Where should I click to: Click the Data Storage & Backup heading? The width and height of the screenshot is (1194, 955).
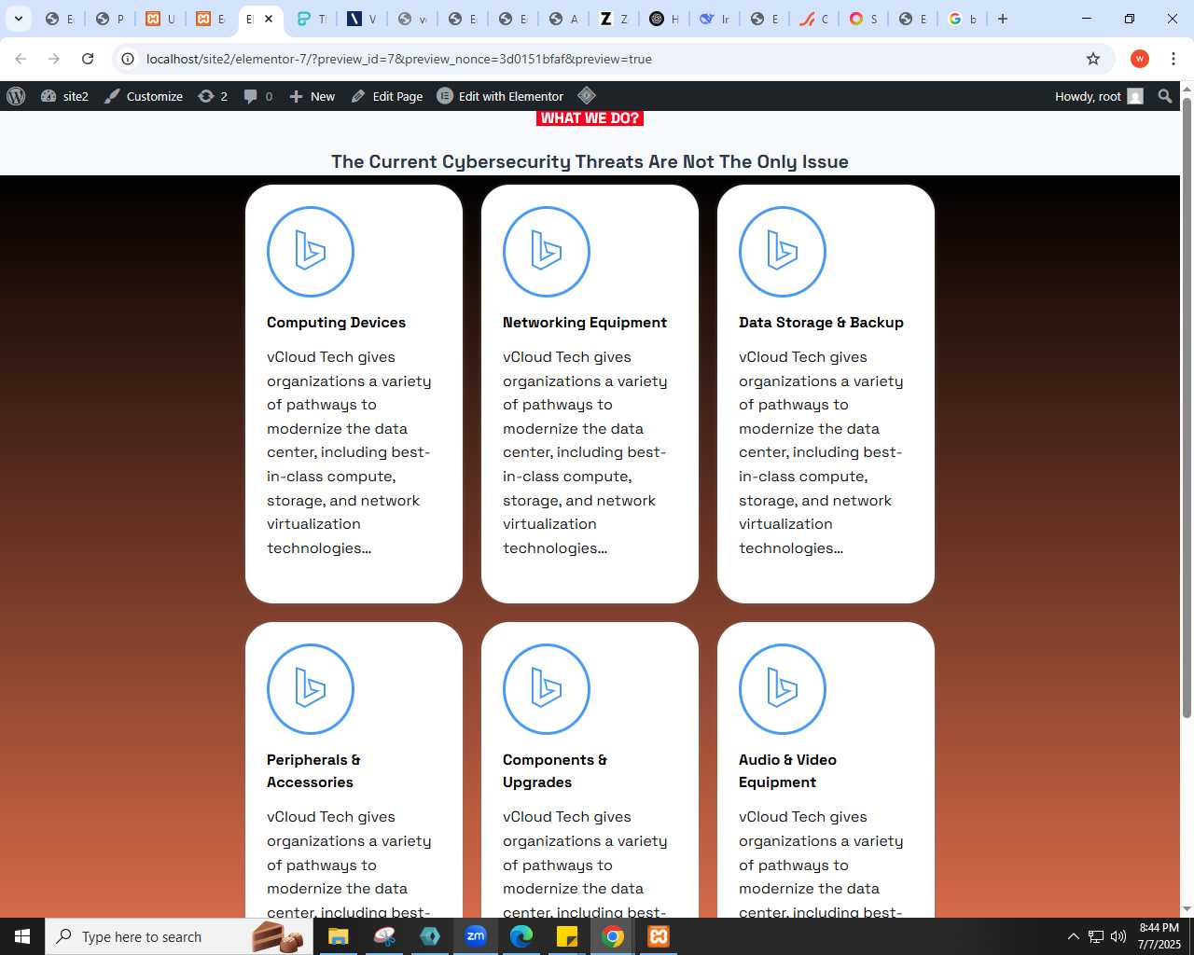point(821,323)
